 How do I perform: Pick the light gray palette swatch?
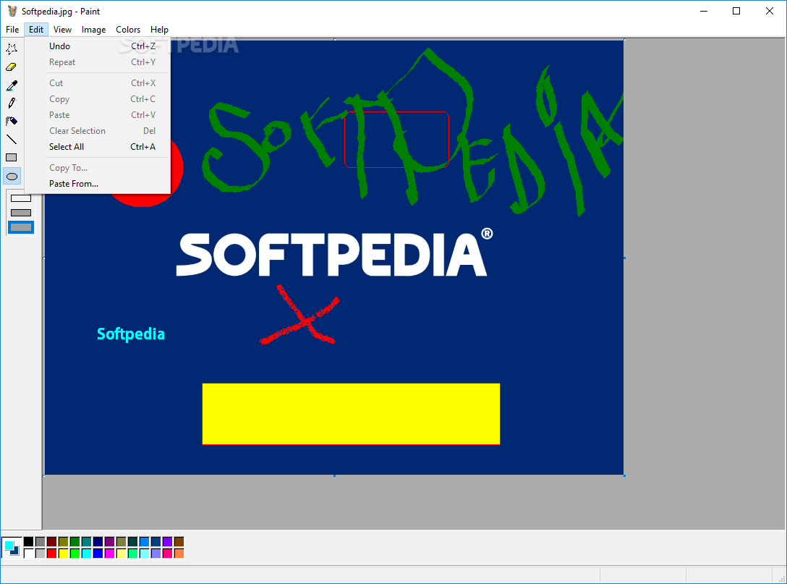pos(41,554)
